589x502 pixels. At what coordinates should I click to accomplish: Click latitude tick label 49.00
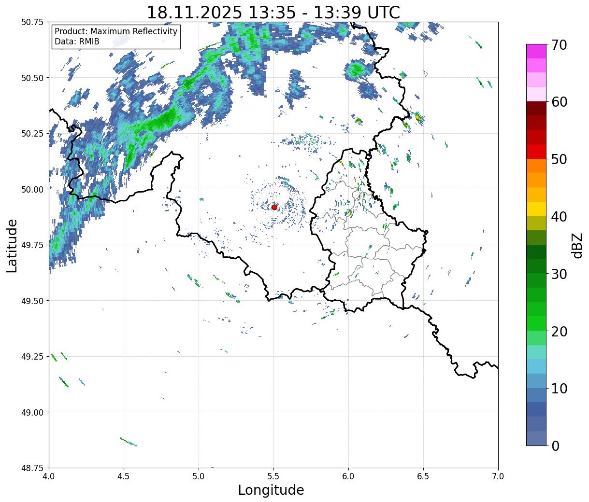click(32, 412)
